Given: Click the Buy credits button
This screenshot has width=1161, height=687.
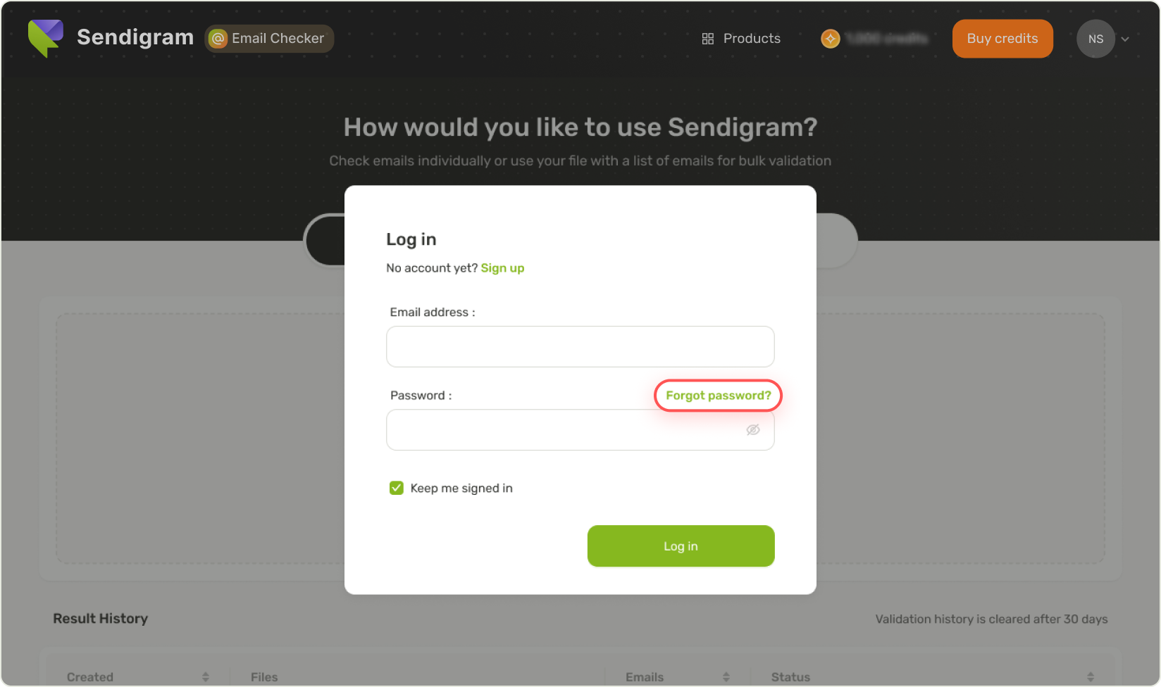Looking at the screenshot, I should click(x=1002, y=39).
